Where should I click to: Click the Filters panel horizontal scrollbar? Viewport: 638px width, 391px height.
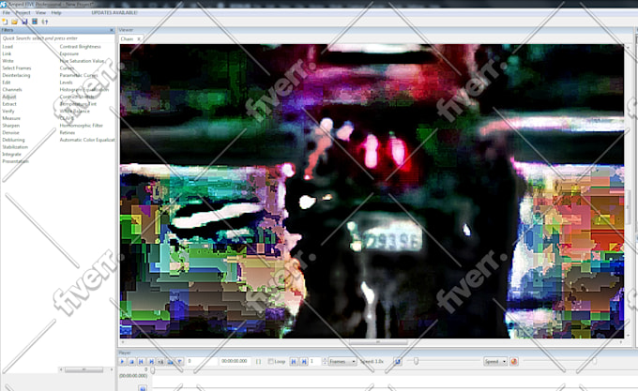(85, 369)
